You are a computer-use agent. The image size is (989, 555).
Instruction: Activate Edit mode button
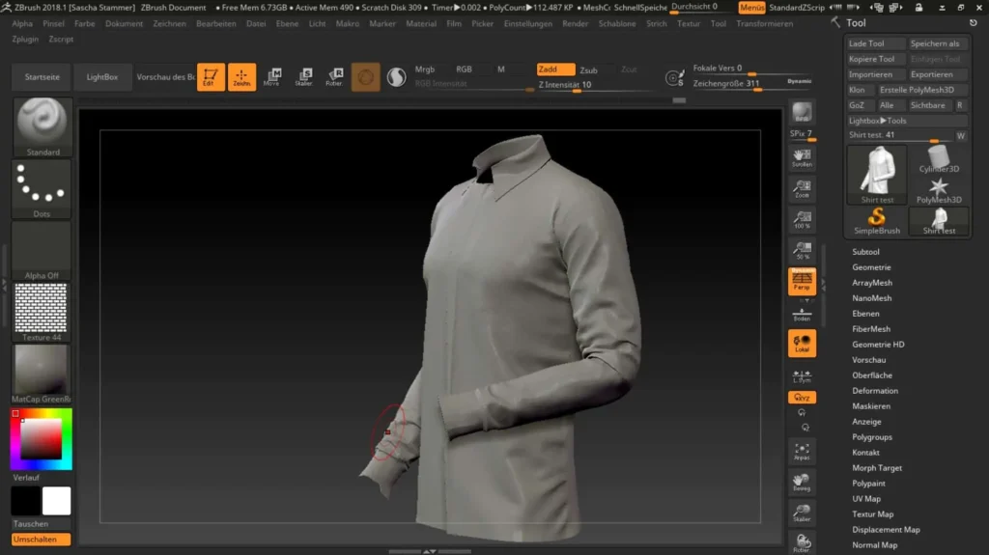click(x=211, y=77)
